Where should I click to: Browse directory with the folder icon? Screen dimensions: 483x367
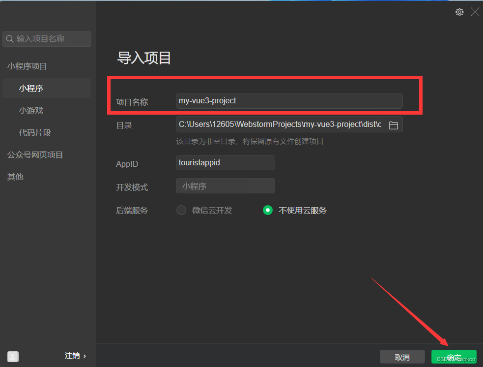pos(394,125)
